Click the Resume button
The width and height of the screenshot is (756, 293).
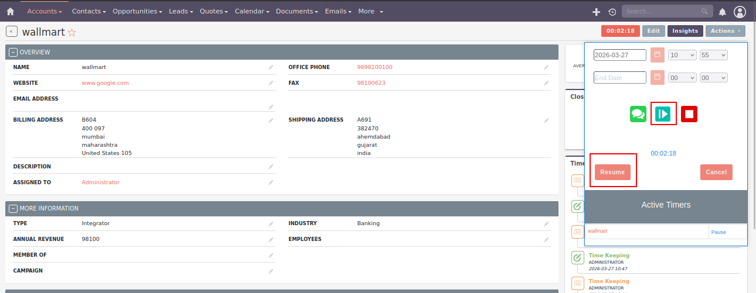pos(612,172)
